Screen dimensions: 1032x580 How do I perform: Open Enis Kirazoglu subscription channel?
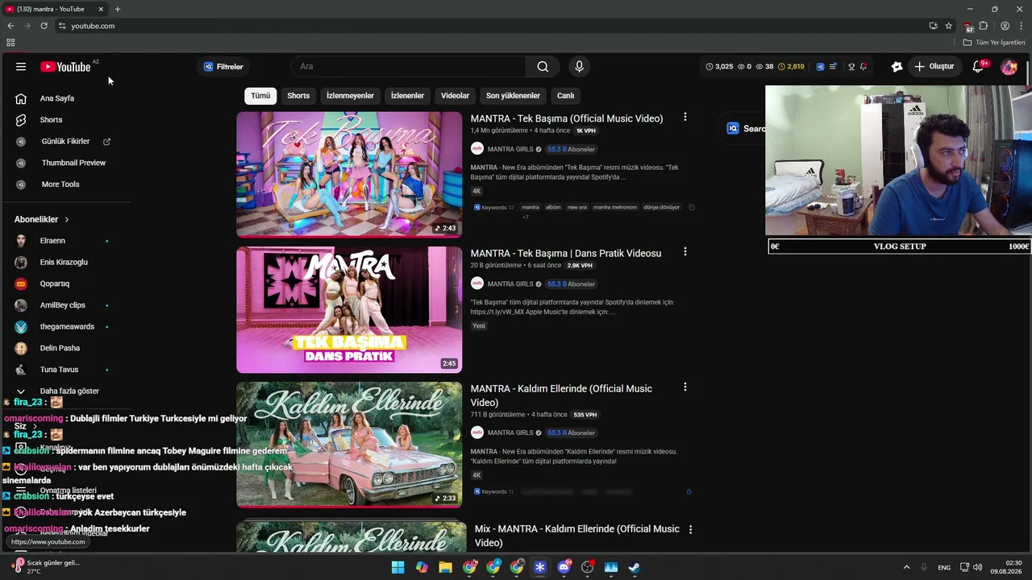pyautogui.click(x=64, y=263)
